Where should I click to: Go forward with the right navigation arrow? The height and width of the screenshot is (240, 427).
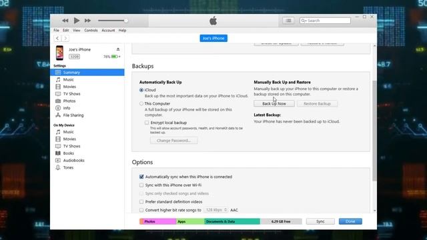(x=65, y=39)
